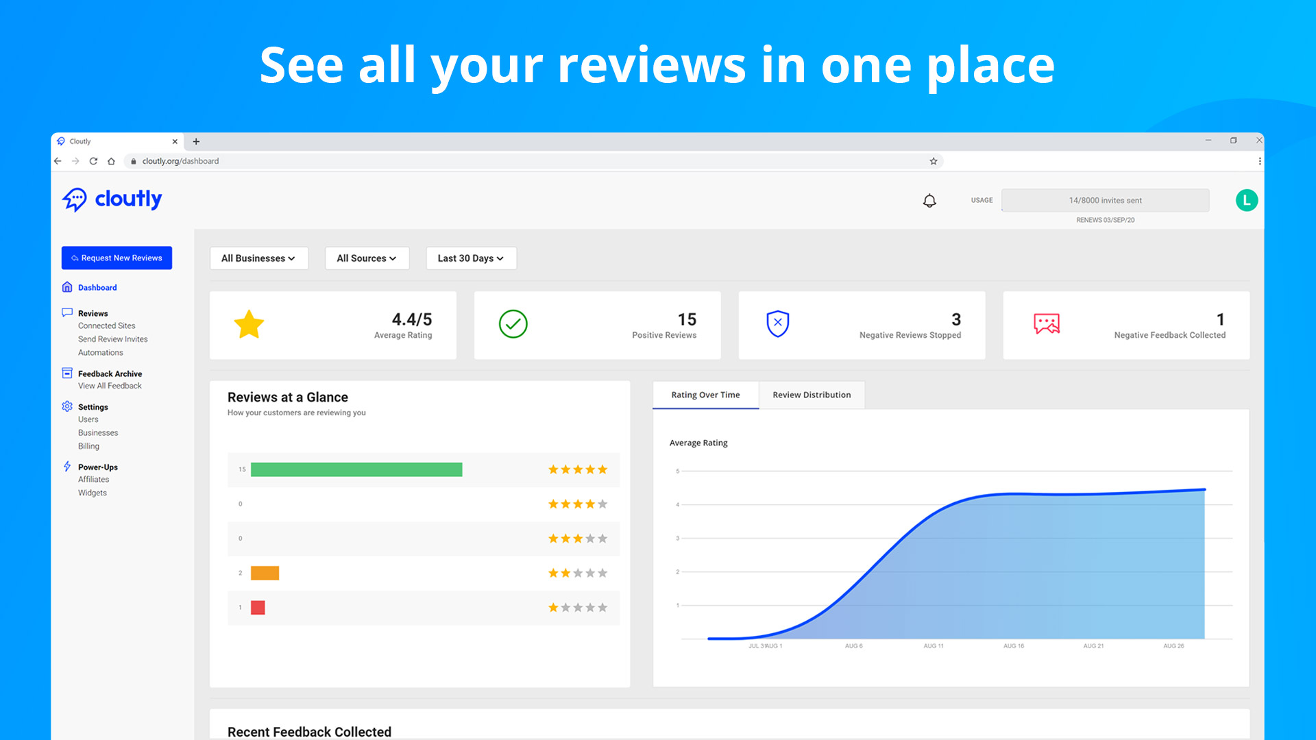Click the Power-Ups lightning icon
1316x740 pixels.
pos(67,467)
